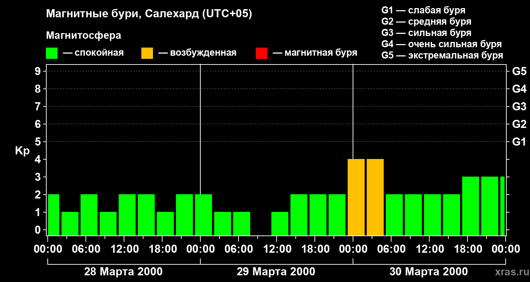
Task: Click the date label '28 Марта 2000'
Action: (123, 272)
